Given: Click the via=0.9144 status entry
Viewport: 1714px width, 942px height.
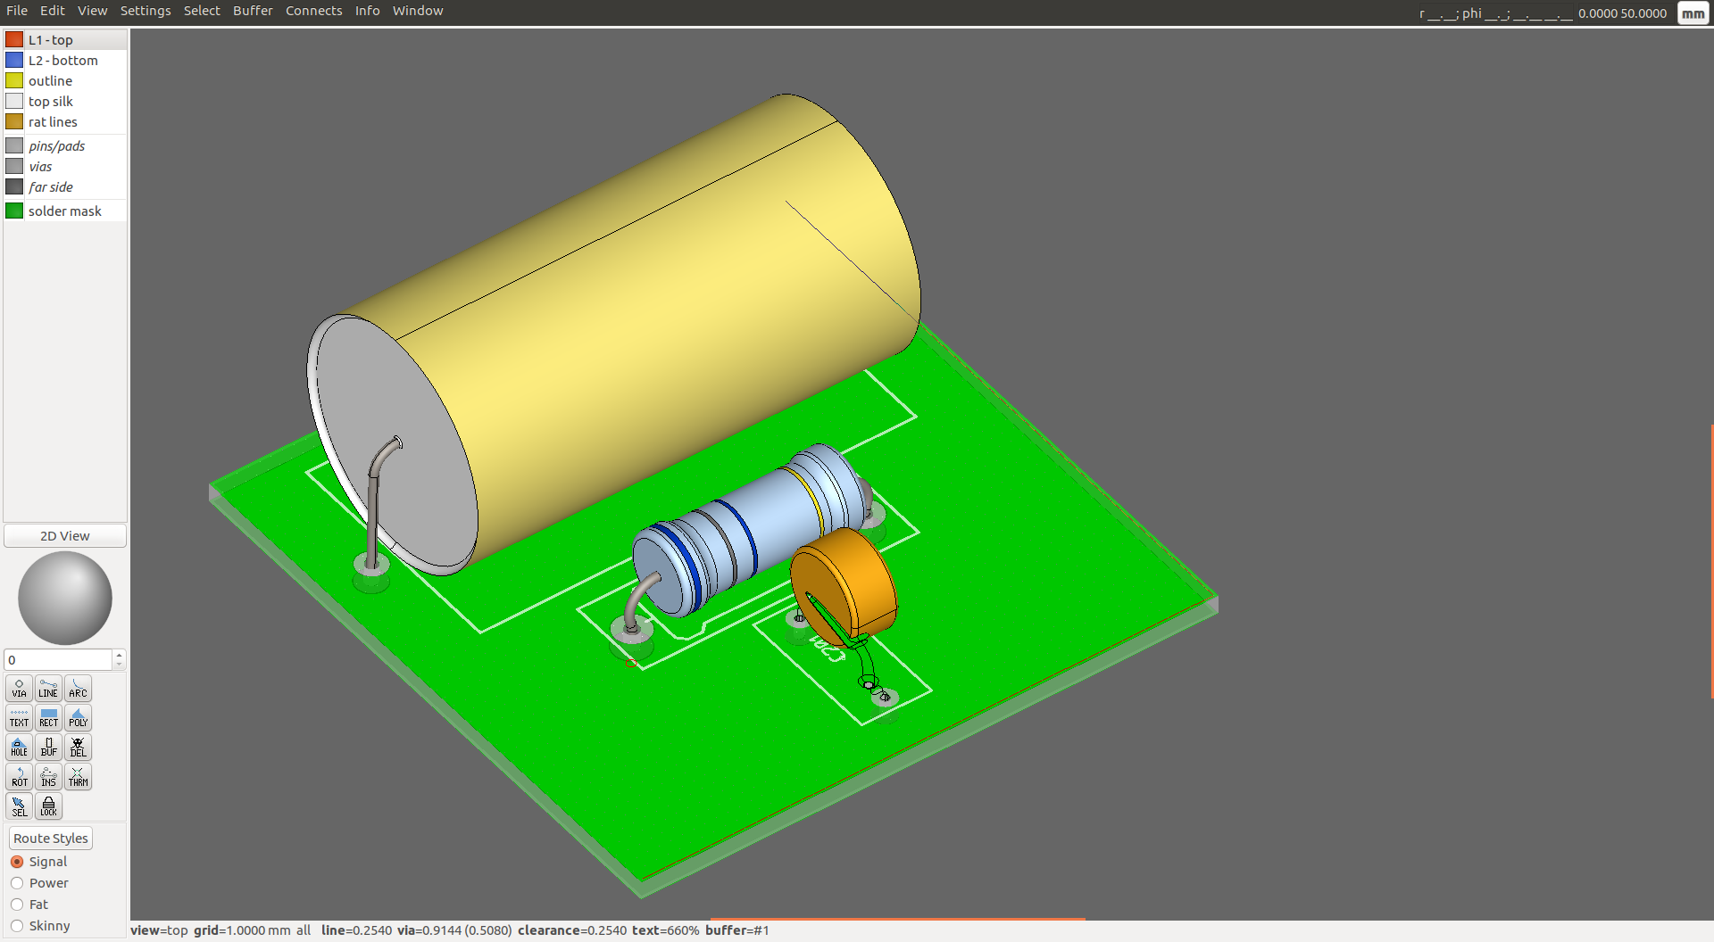Looking at the screenshot, I should [x=454, y=930].
